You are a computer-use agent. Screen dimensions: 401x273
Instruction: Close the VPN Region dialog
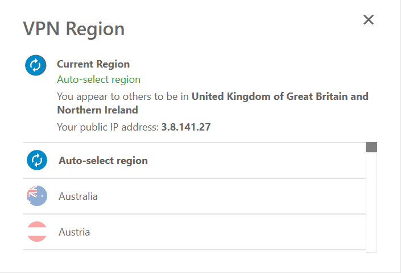tap(369, 20)
